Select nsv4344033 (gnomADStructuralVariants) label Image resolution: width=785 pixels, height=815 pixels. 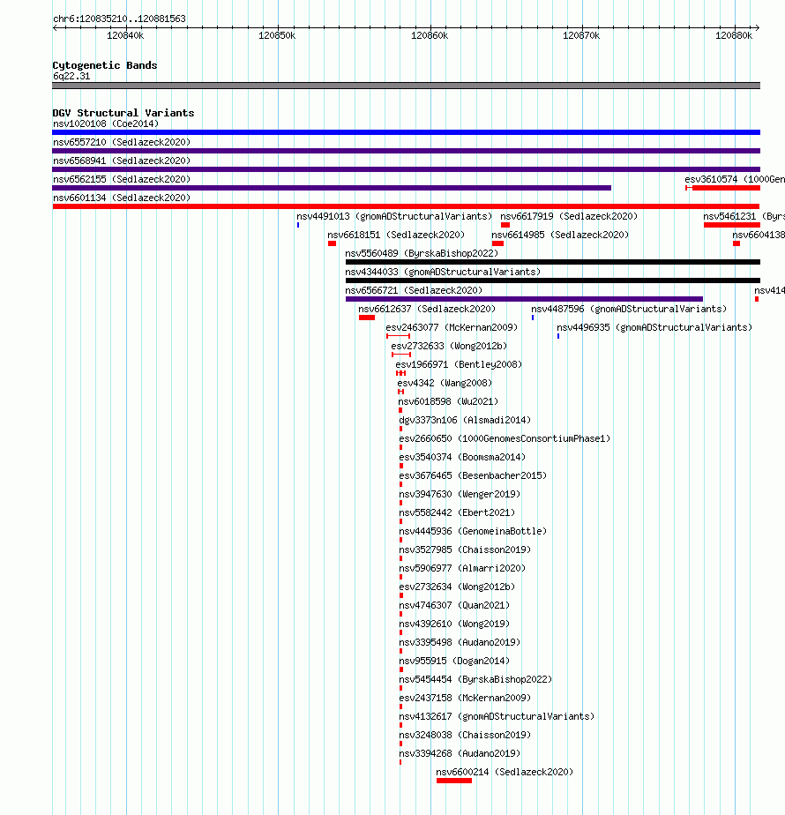tap(443, 272)
